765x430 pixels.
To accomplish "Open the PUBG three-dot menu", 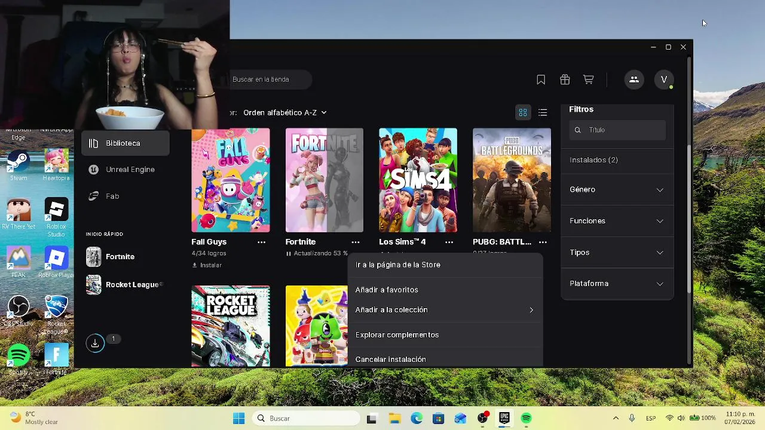I will pos(543,242).
